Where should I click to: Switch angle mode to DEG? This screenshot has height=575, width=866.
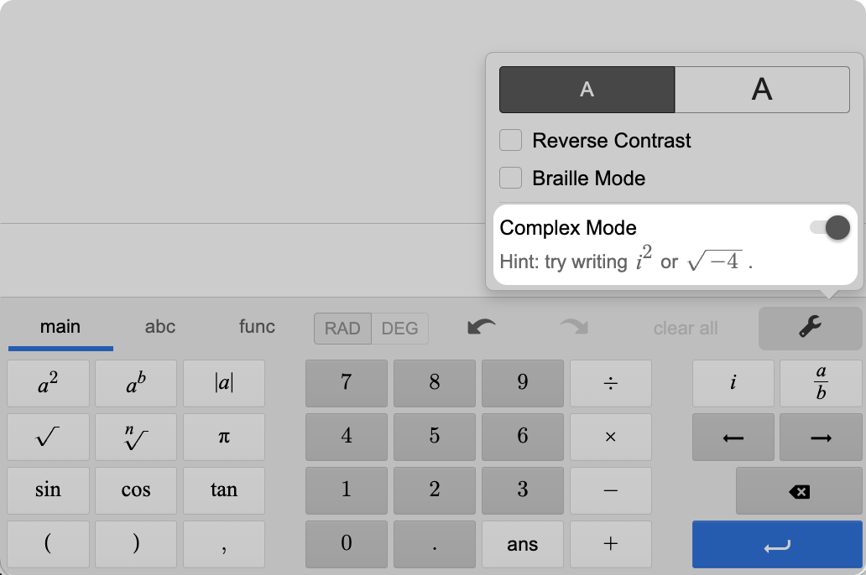point(399,329)
